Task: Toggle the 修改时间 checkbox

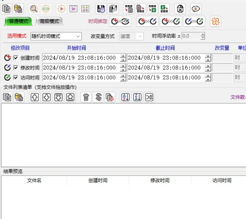Action: (16, 68)
